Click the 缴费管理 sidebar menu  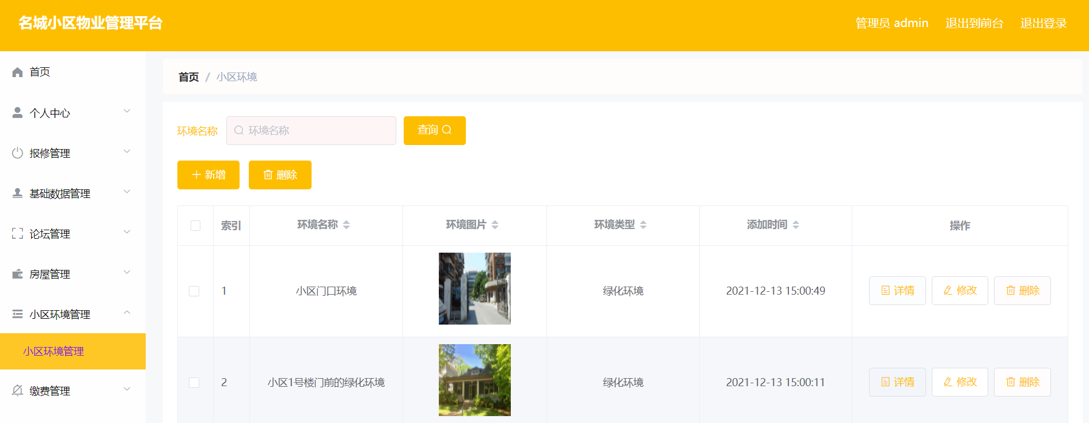click(73, 391)
